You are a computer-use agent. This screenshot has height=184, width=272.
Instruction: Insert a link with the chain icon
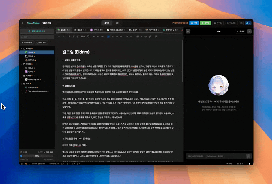tap(150, 37)
